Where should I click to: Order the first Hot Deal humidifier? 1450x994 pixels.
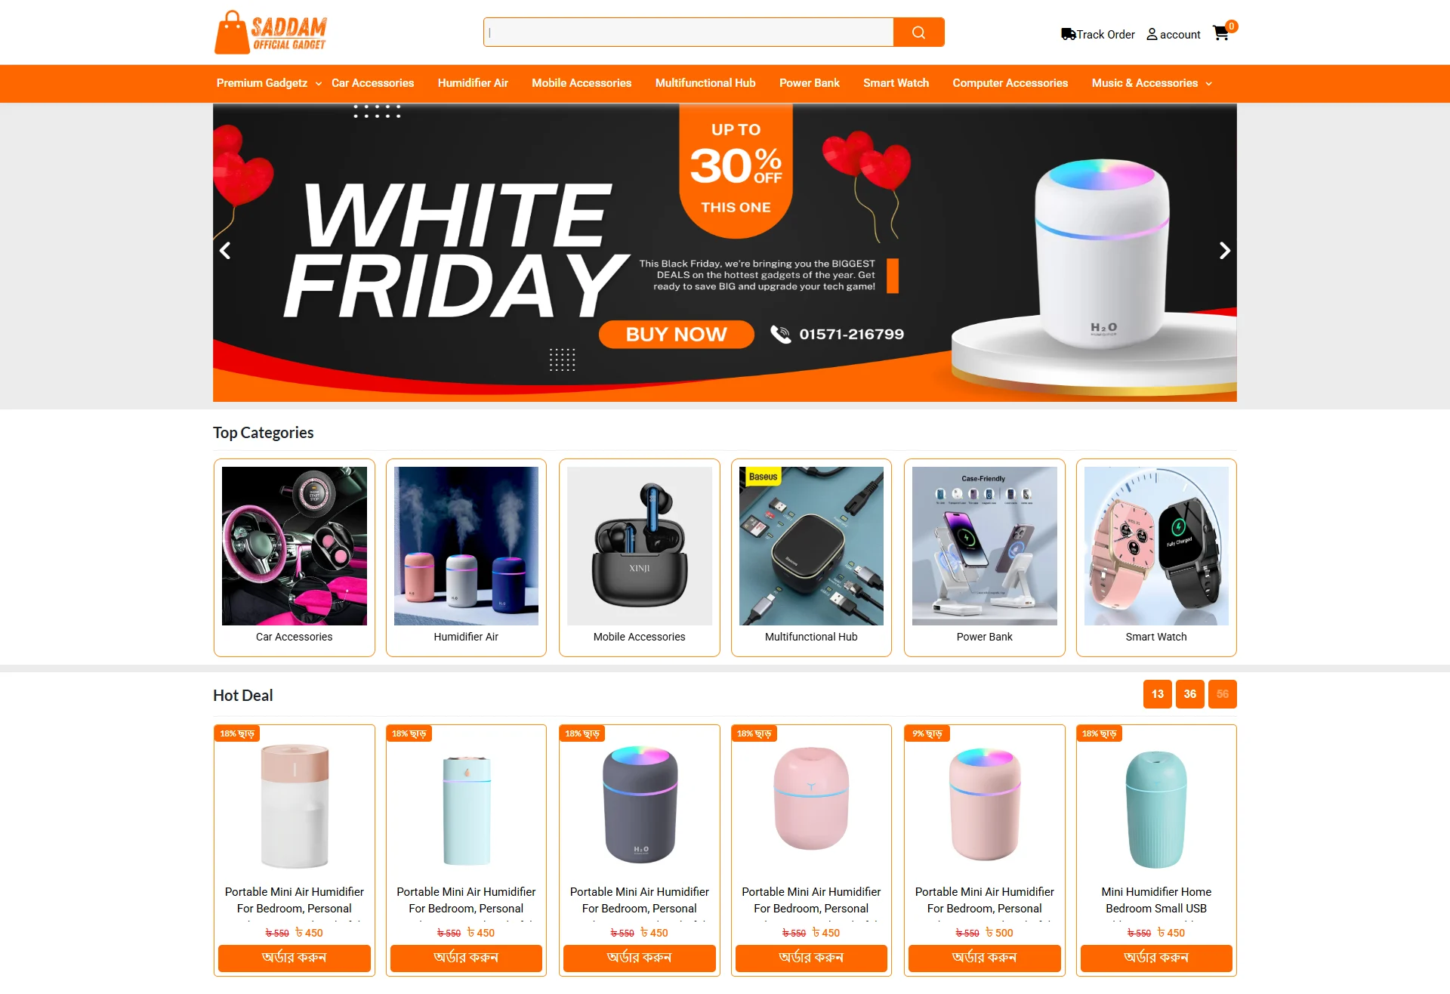[x=295, y=958]
